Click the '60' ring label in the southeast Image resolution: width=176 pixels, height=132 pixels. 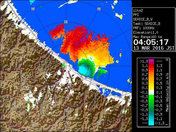(x=99, y=123)
